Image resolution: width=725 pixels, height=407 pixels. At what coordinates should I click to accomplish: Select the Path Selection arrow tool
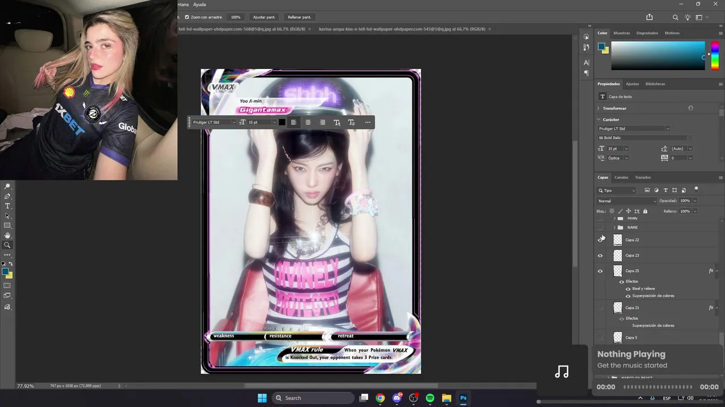7,216
